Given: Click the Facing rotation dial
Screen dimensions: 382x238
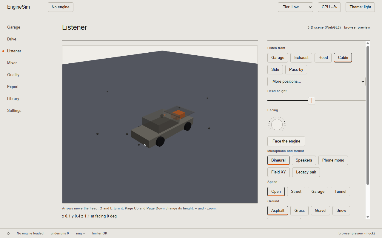Looking at the screenshot, I should (x=277, y=124).
